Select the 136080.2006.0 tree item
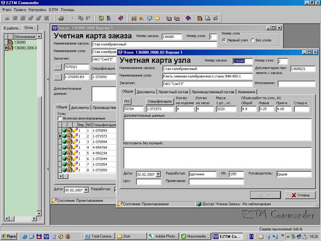 pyautogui.click(x=25, y=48)
